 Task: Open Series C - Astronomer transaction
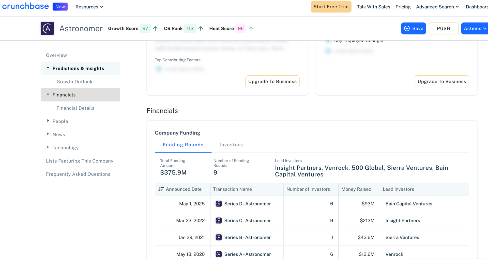point(248,221)
